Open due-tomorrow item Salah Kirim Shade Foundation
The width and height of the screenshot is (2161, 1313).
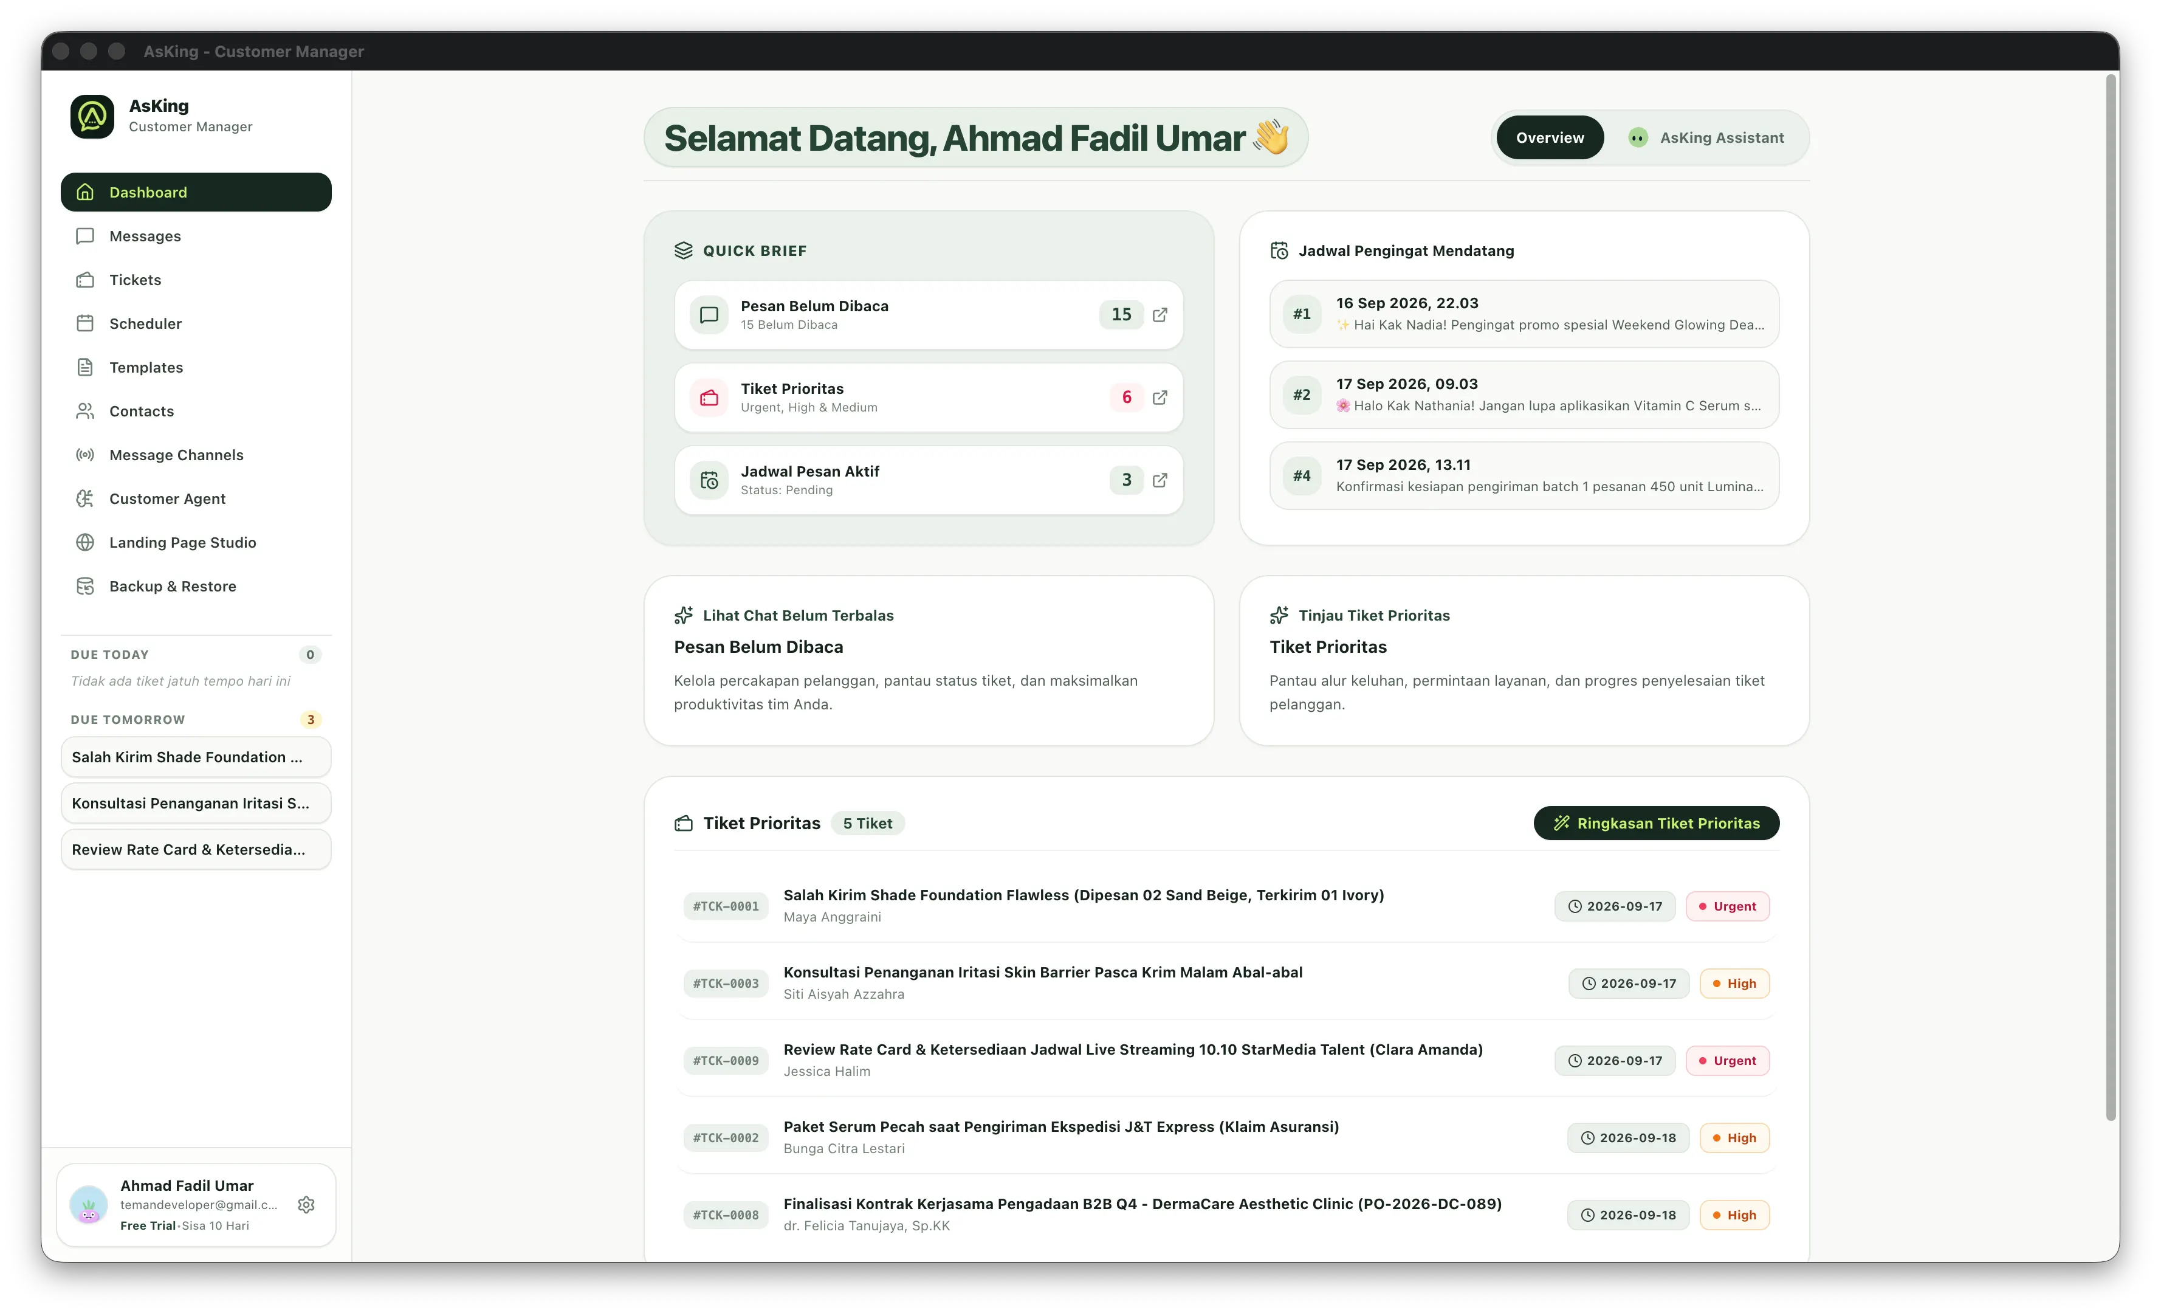(x=196, y=757)
